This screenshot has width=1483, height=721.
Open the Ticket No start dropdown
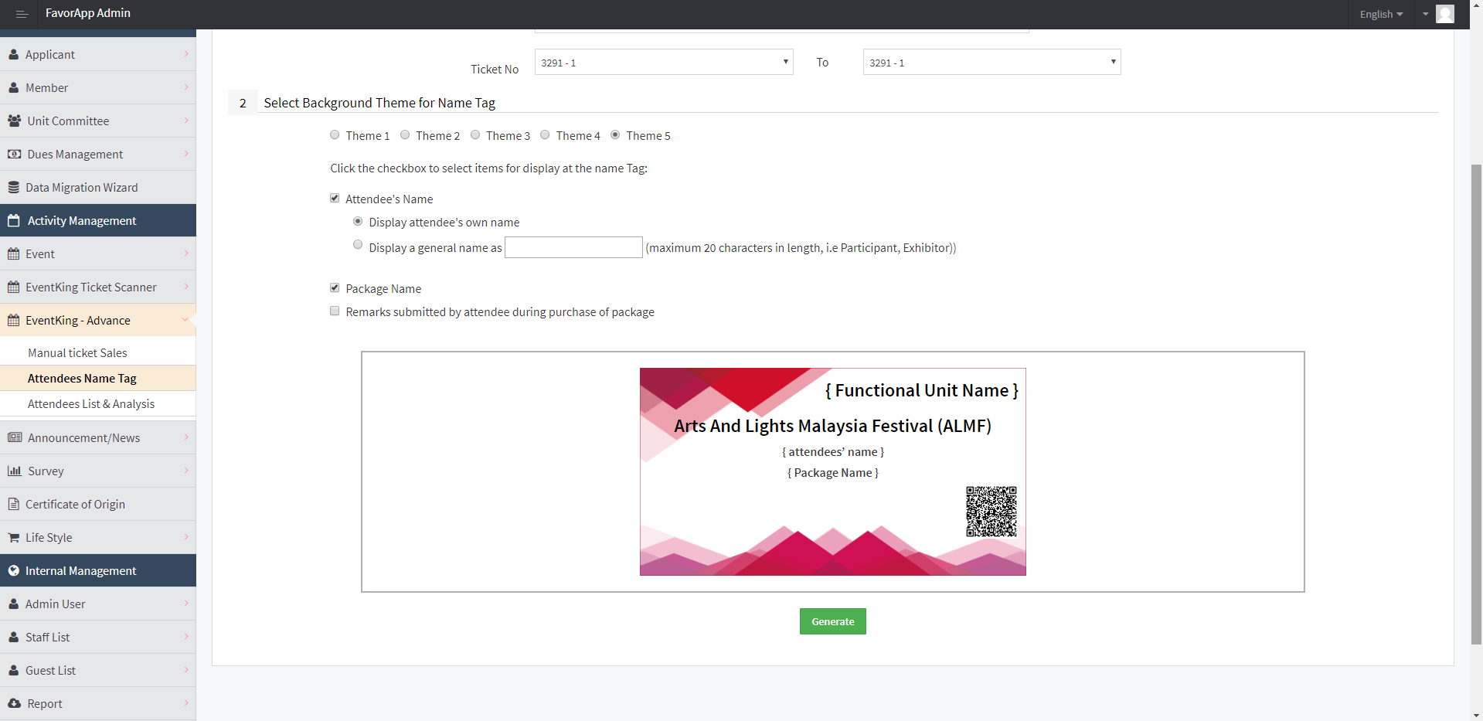(663, 62)
